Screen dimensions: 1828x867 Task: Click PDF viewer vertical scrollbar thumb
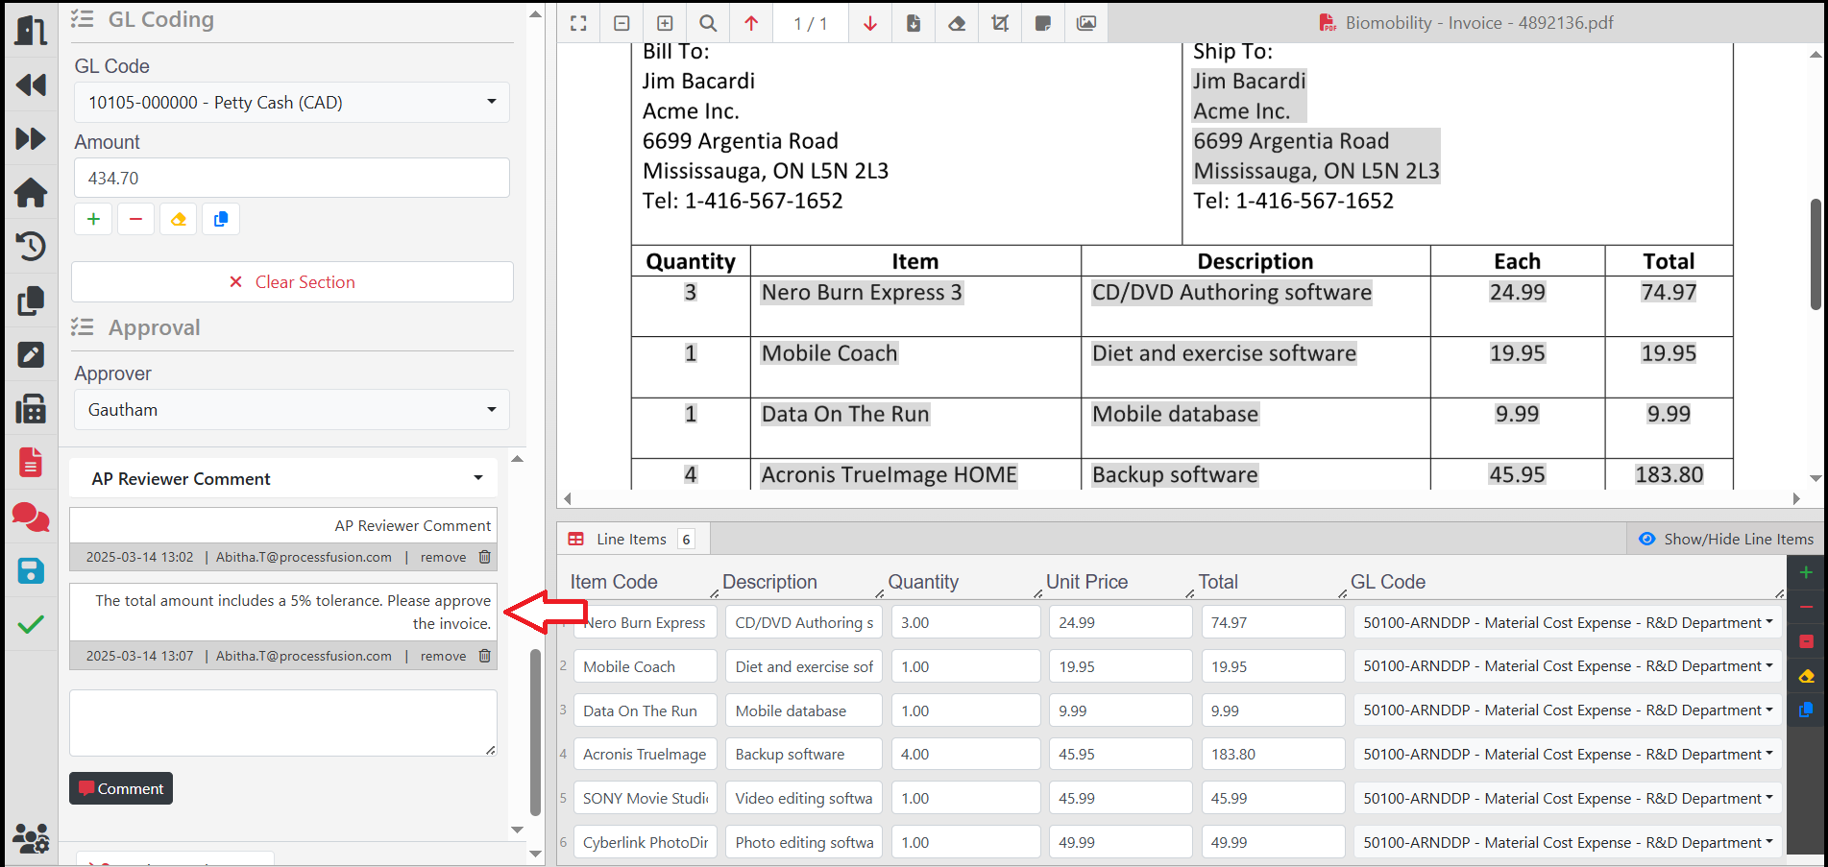coord(1816,253)
